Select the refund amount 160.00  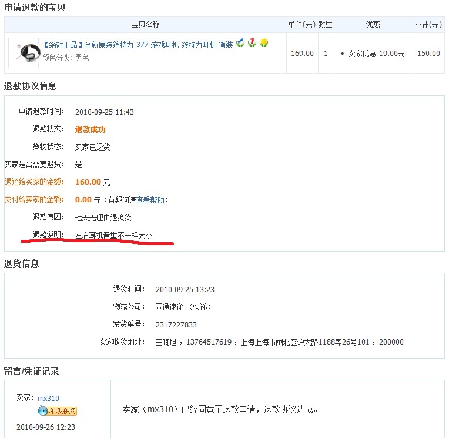[x=88, y=182]
